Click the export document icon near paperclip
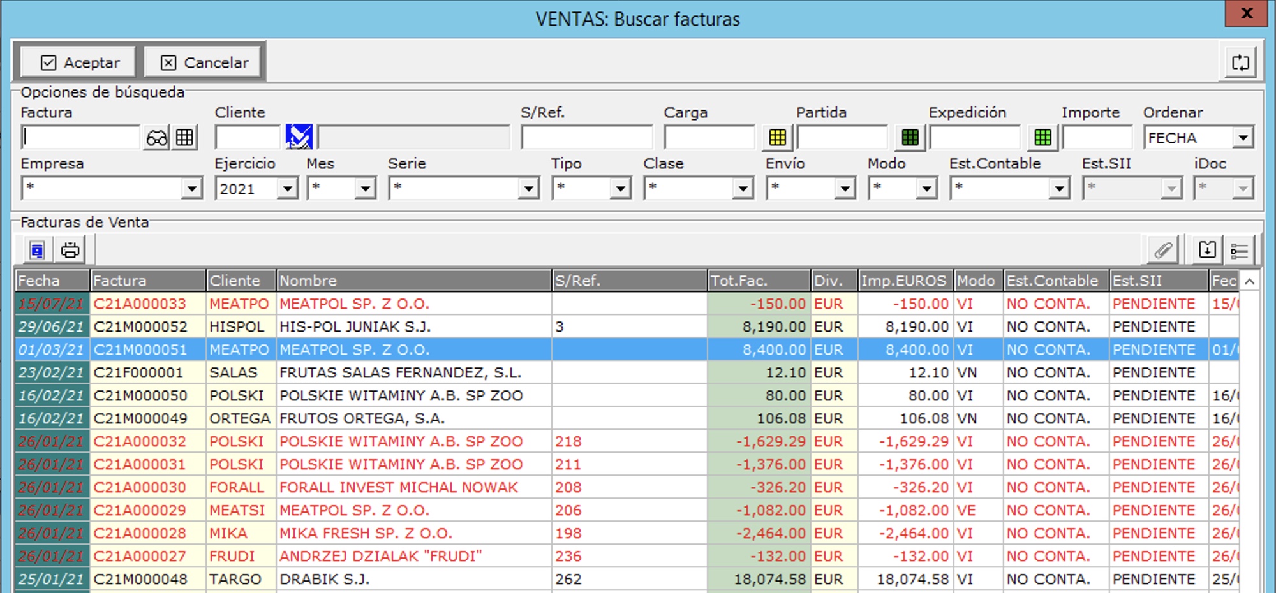 pos(1207,251)
